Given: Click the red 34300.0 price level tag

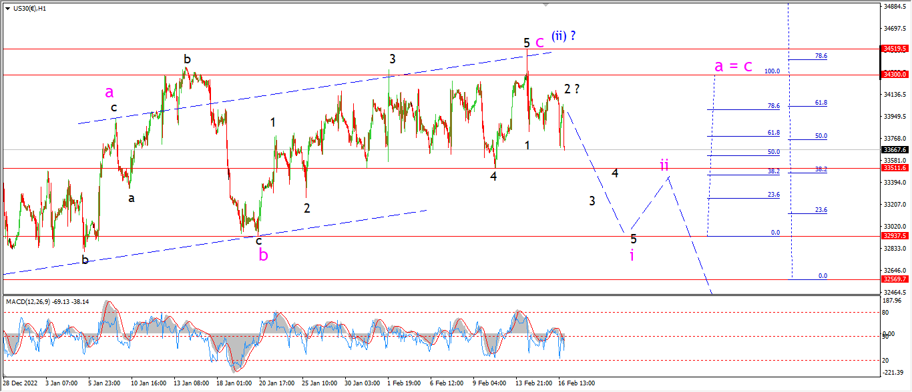Looking at the screenshot, I should (895, 75).
